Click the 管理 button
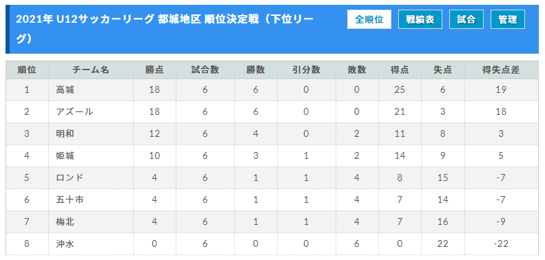 (x=508, y=19)
